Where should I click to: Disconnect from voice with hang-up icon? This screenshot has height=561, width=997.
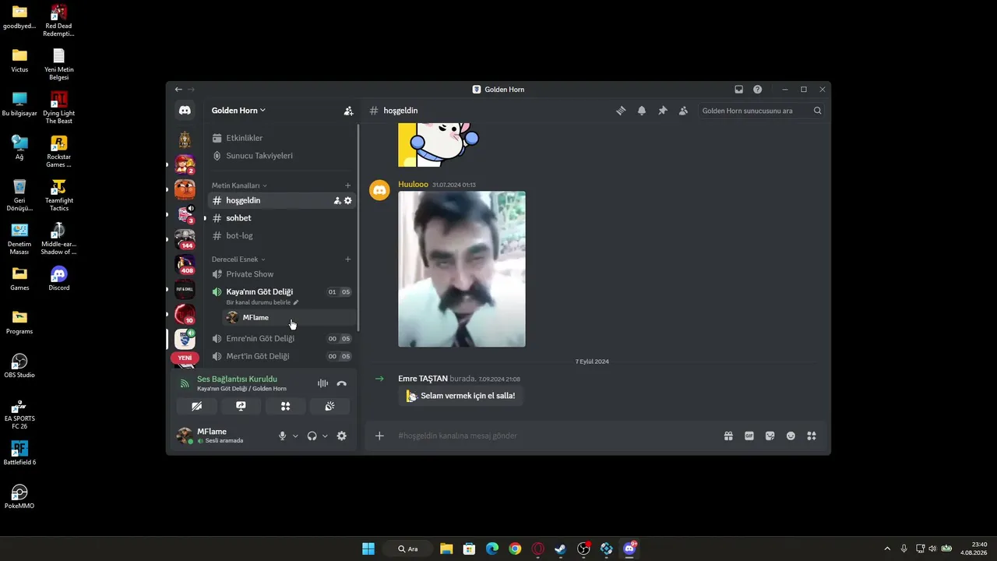tap(341, 383)
